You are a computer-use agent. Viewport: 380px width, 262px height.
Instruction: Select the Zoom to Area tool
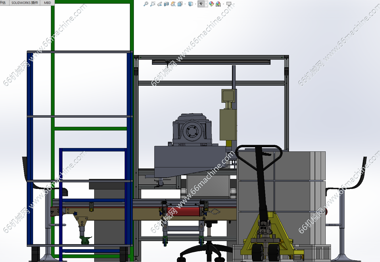pyautogui.click(x=152, y=4)
